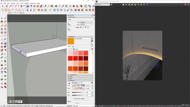
Task: Switch to the Edit tab in Materials
Action: 73,47
